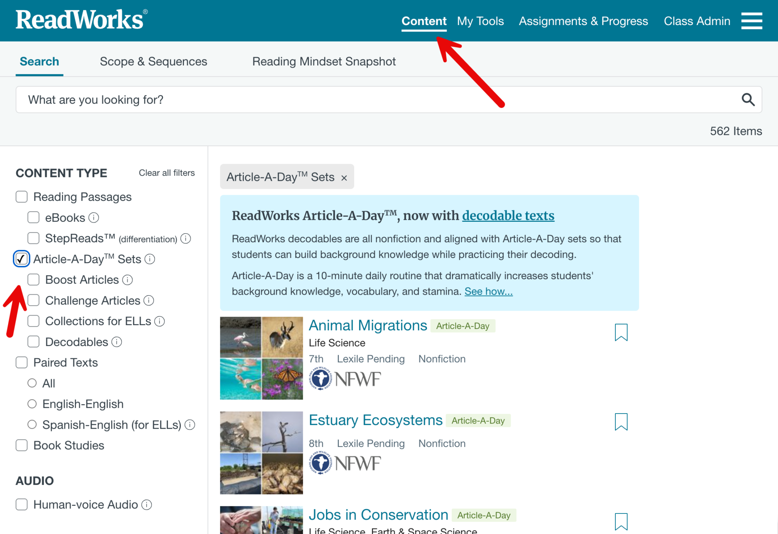778x534 pixels.
Task: Show info about Human-voice Audio
Action: (x=147, y=504)
